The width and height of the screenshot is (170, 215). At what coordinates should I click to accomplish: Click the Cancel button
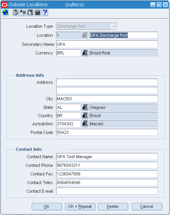(x=147, y=206)
